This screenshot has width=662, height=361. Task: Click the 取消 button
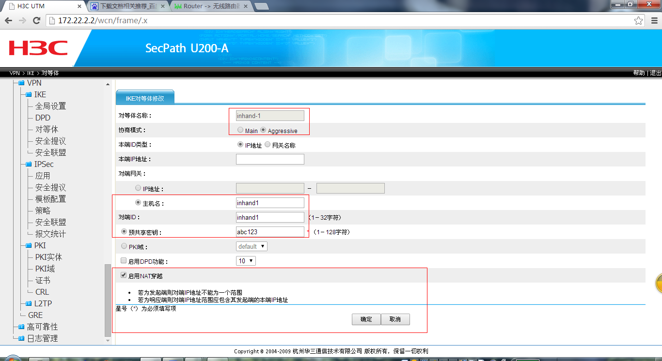pos(395,319)
